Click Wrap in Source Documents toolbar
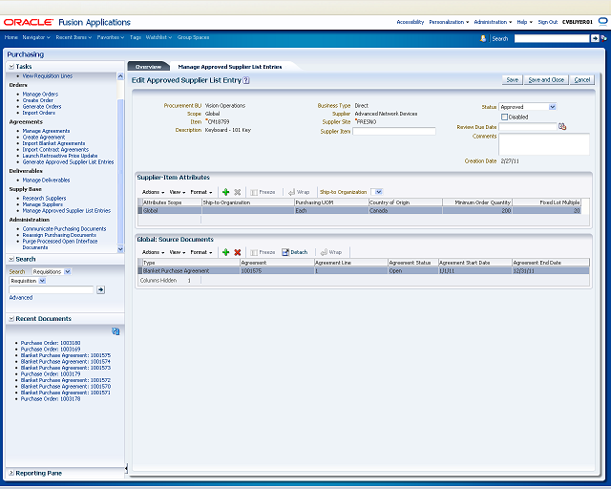611x489 pixels. tap(331, 252)
